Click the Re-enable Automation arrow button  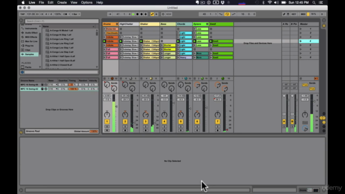click(156, 14)
